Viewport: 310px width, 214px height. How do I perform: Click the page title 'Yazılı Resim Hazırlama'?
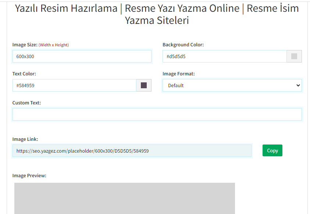click(x=66, y=8)
